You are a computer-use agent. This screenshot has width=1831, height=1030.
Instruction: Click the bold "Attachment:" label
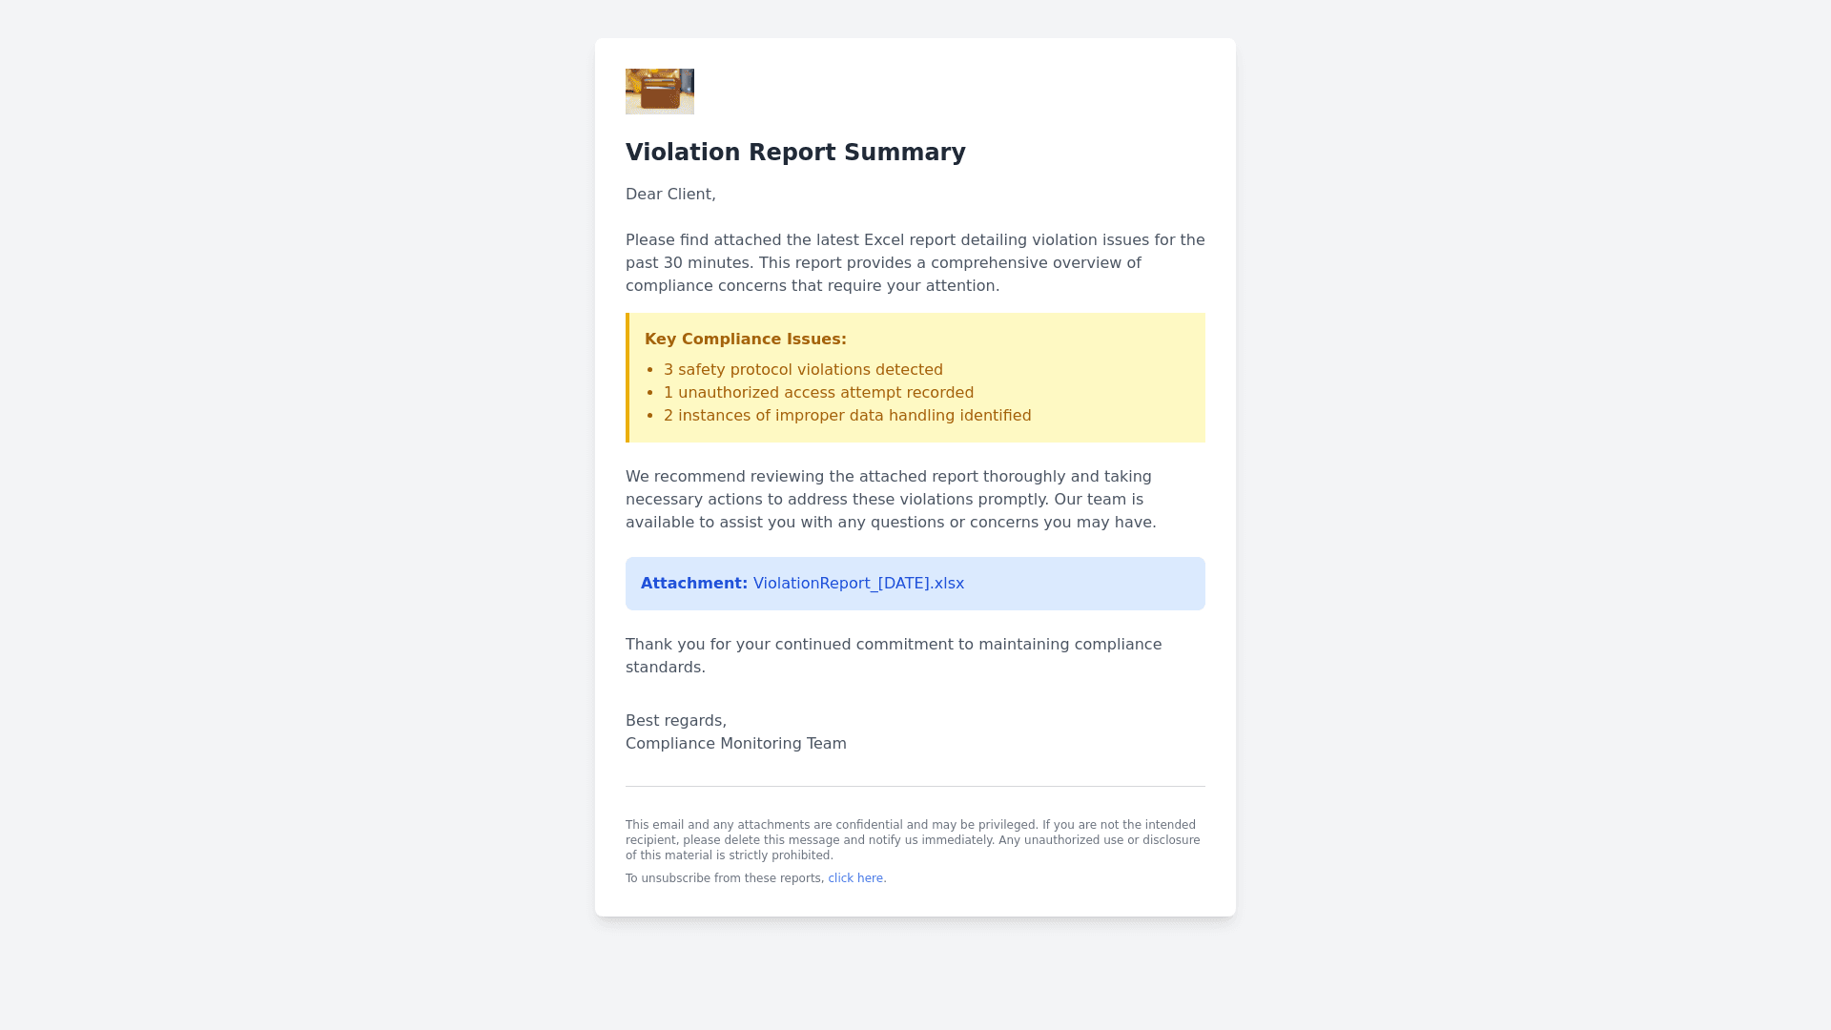(x=693, y=584)
